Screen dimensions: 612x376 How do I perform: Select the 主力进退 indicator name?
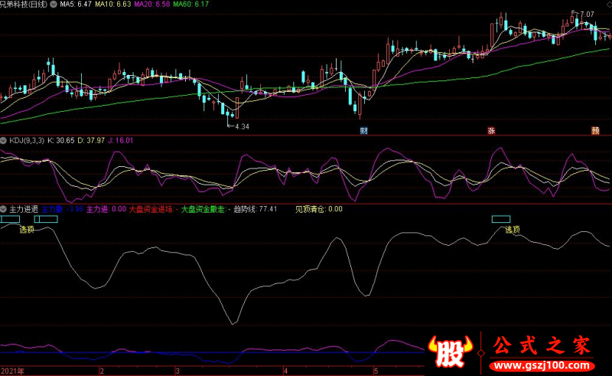(24, 209)
